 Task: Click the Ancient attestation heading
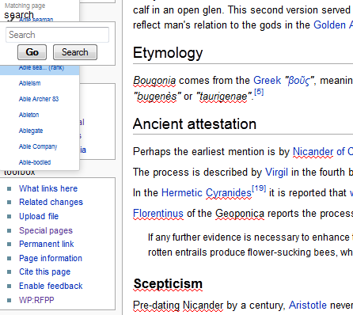point(195,124)
